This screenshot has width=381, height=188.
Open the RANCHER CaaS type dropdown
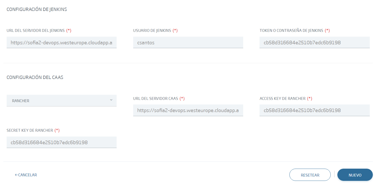(x=61, y=101)
